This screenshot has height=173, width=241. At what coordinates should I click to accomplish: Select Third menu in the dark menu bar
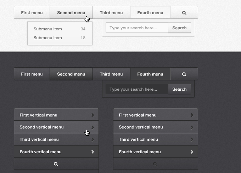111,74
